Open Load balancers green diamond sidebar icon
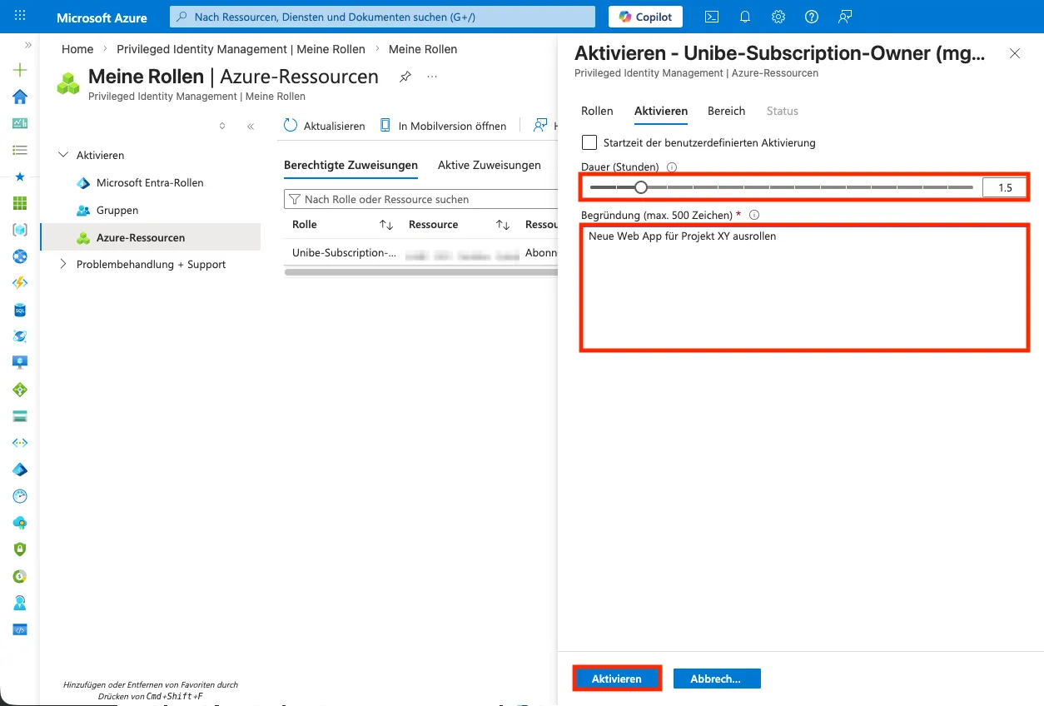The height and width of the screenshot is (706, 1044). [x=20, y=390]
